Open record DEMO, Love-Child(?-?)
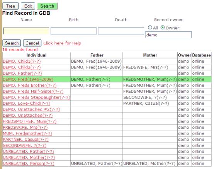Image resolution: width=214 pixels, height=169 pixels. [26, 103]
